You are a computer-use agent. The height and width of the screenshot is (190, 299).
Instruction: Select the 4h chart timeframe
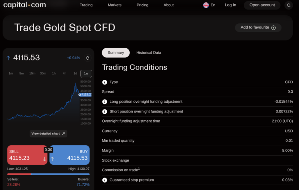[65, 74]
